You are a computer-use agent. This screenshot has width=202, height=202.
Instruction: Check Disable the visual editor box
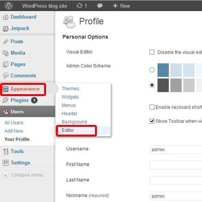point(152,52)
